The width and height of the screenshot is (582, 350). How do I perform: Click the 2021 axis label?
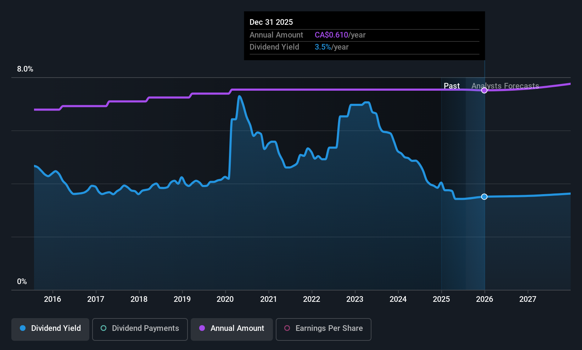click(268, 299)
